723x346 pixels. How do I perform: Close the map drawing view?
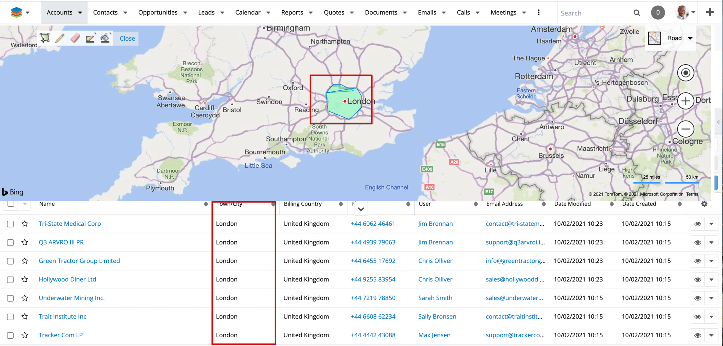pos(126,38)
